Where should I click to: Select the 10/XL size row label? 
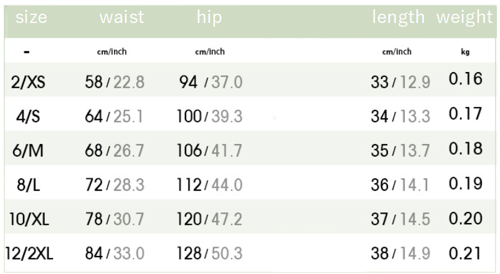point(28,219)
